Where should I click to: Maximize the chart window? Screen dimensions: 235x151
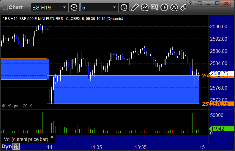[217, 3]
